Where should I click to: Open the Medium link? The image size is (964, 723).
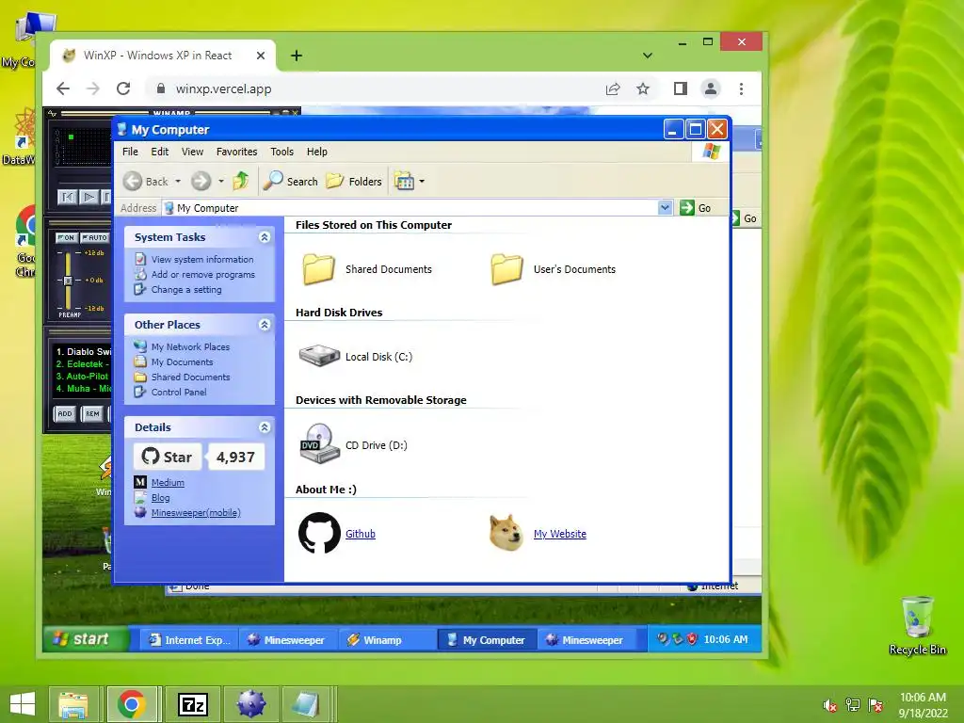(x=168, y=483)
